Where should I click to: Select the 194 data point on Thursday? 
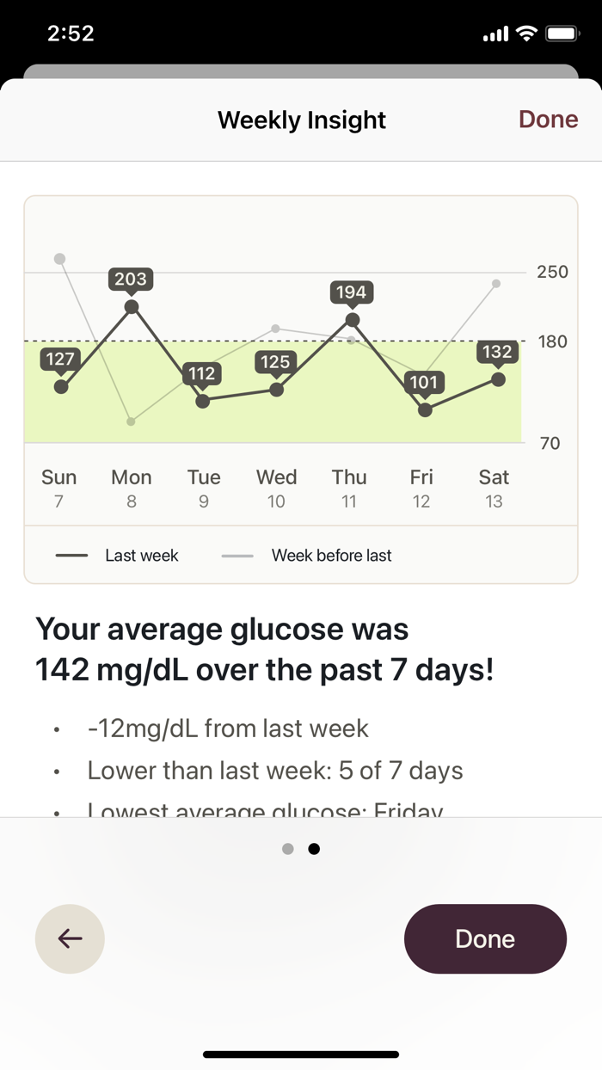[x=351, y=319]
